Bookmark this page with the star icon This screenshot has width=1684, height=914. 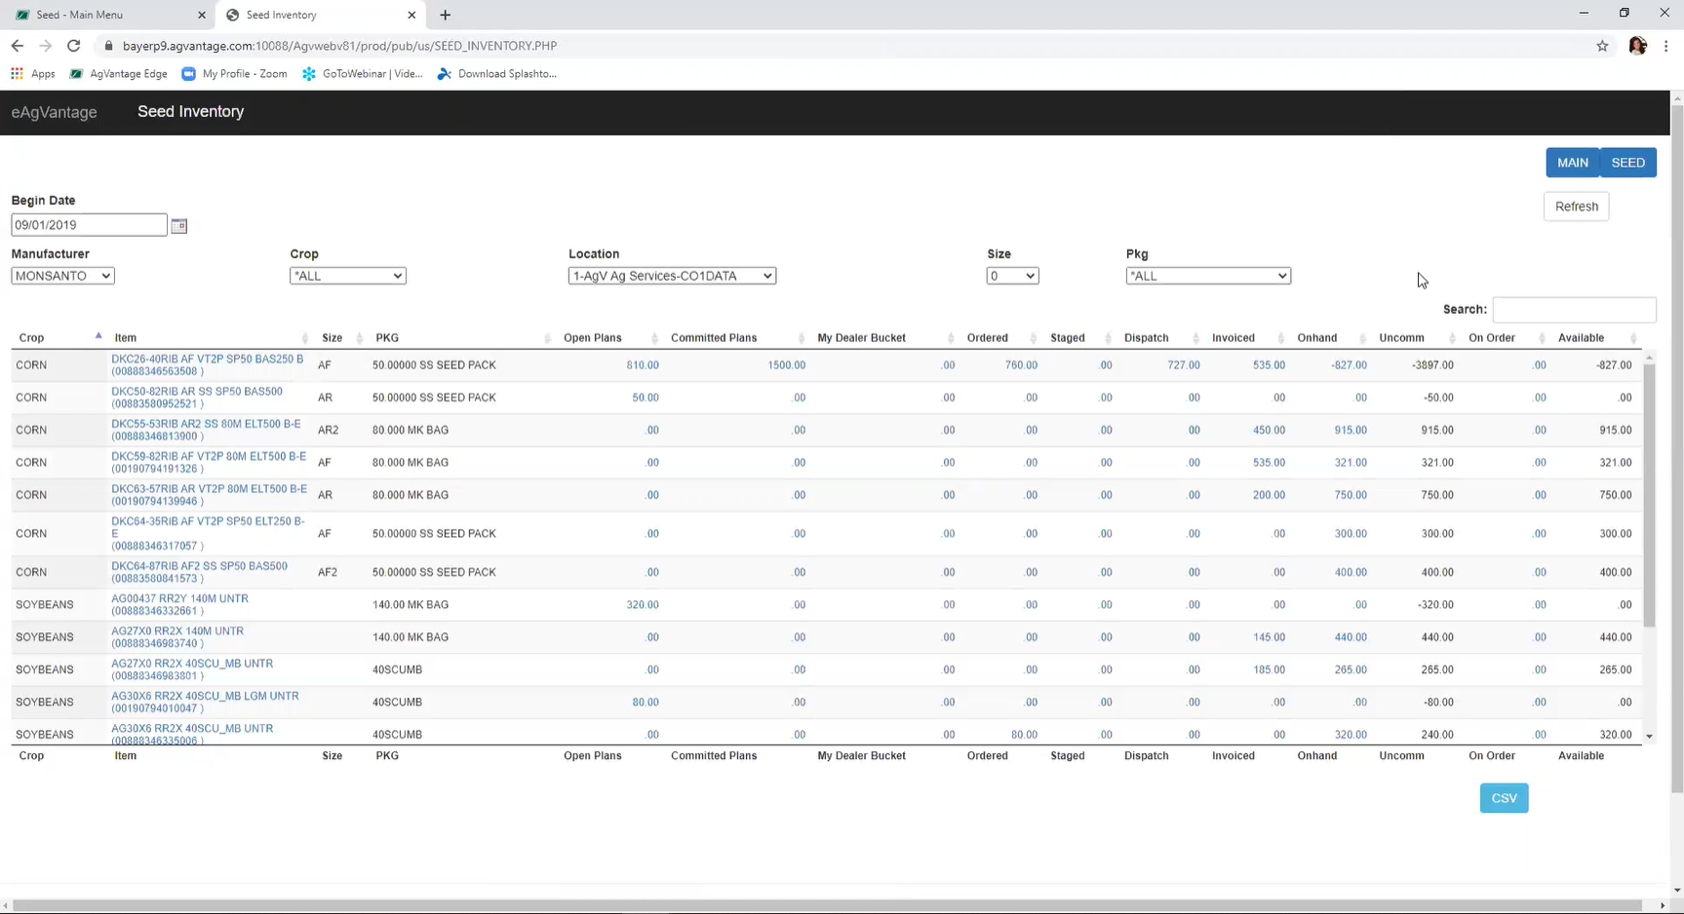click(1602, 46)
